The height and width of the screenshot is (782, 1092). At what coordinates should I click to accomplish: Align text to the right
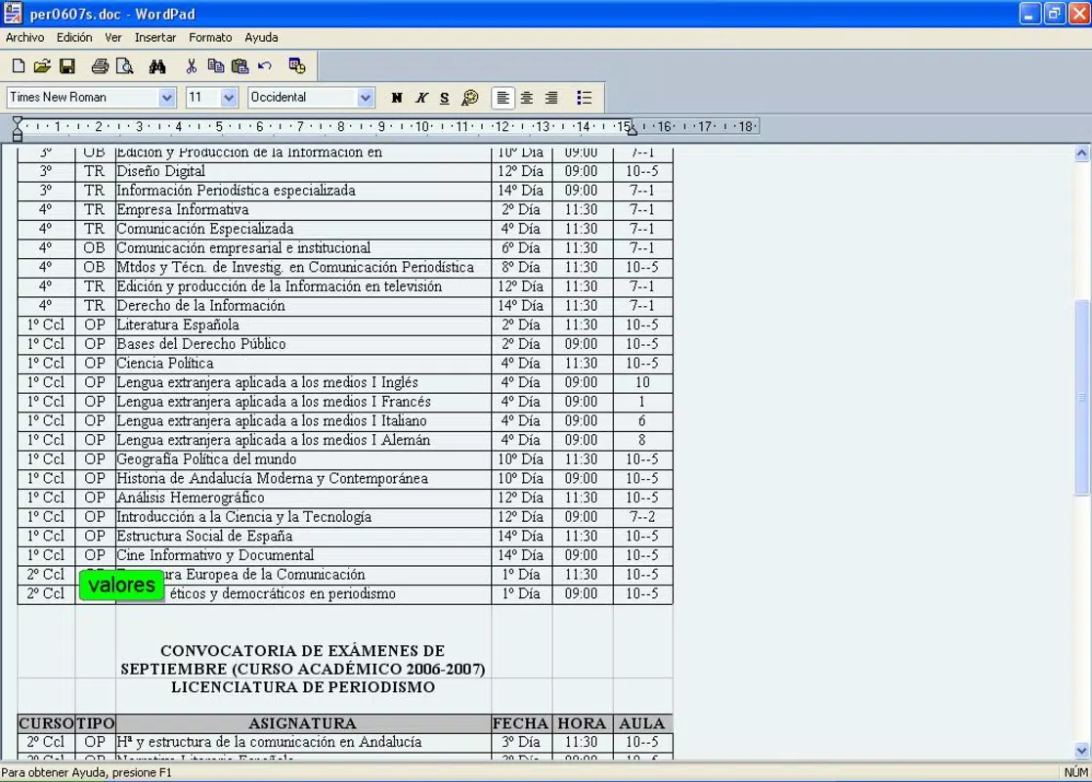[550, 98]
